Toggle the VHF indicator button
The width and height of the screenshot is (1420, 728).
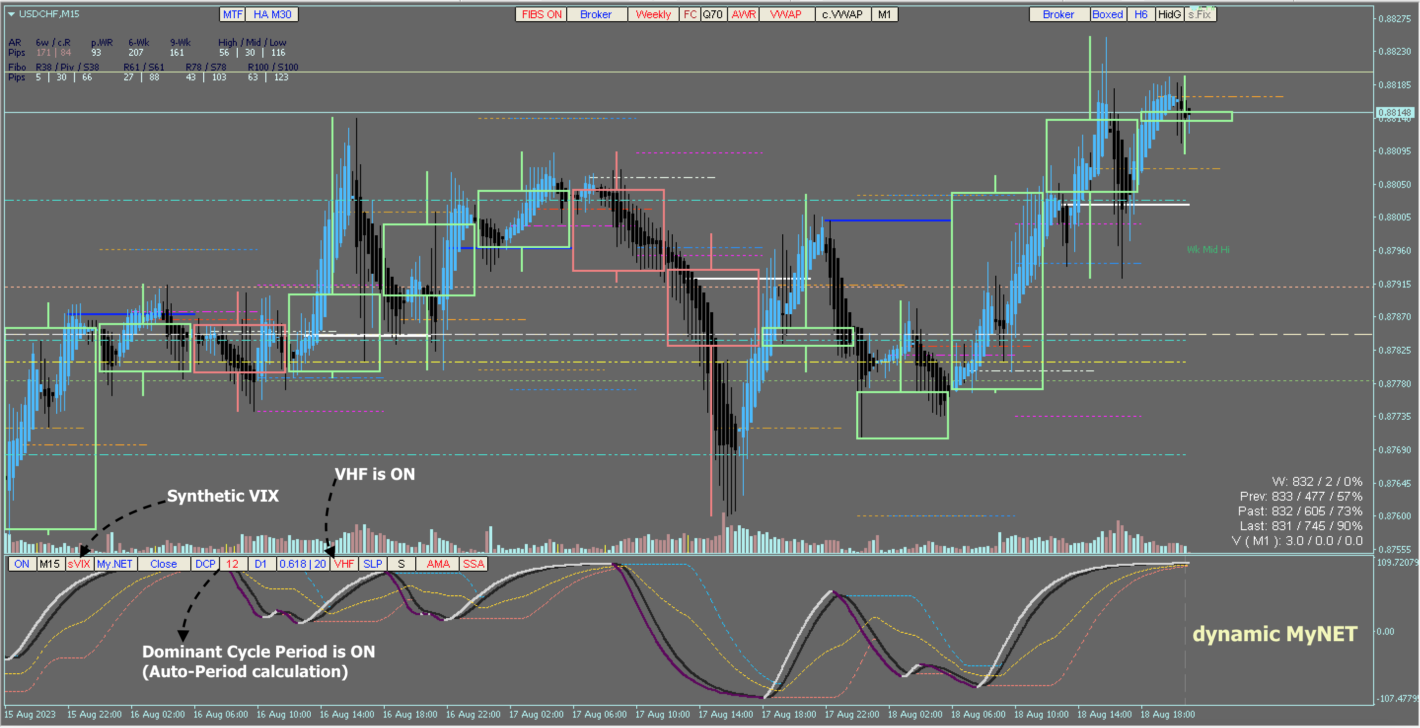[344, 564]
